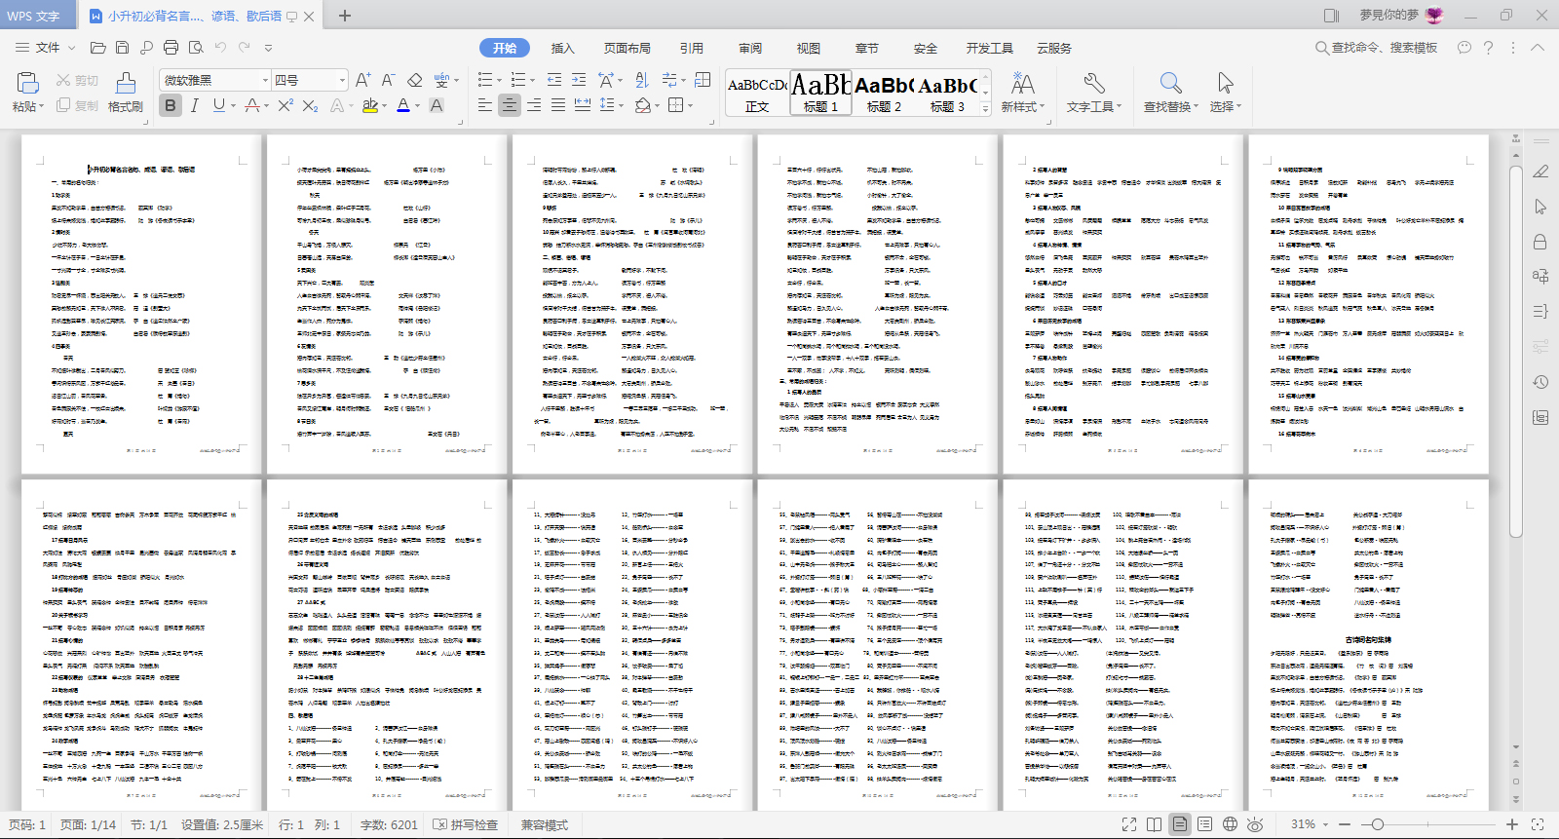Justify the paragraph text
Image resolution: width=1559 pixels, height=839 pixels.
(x=558, y=105)
